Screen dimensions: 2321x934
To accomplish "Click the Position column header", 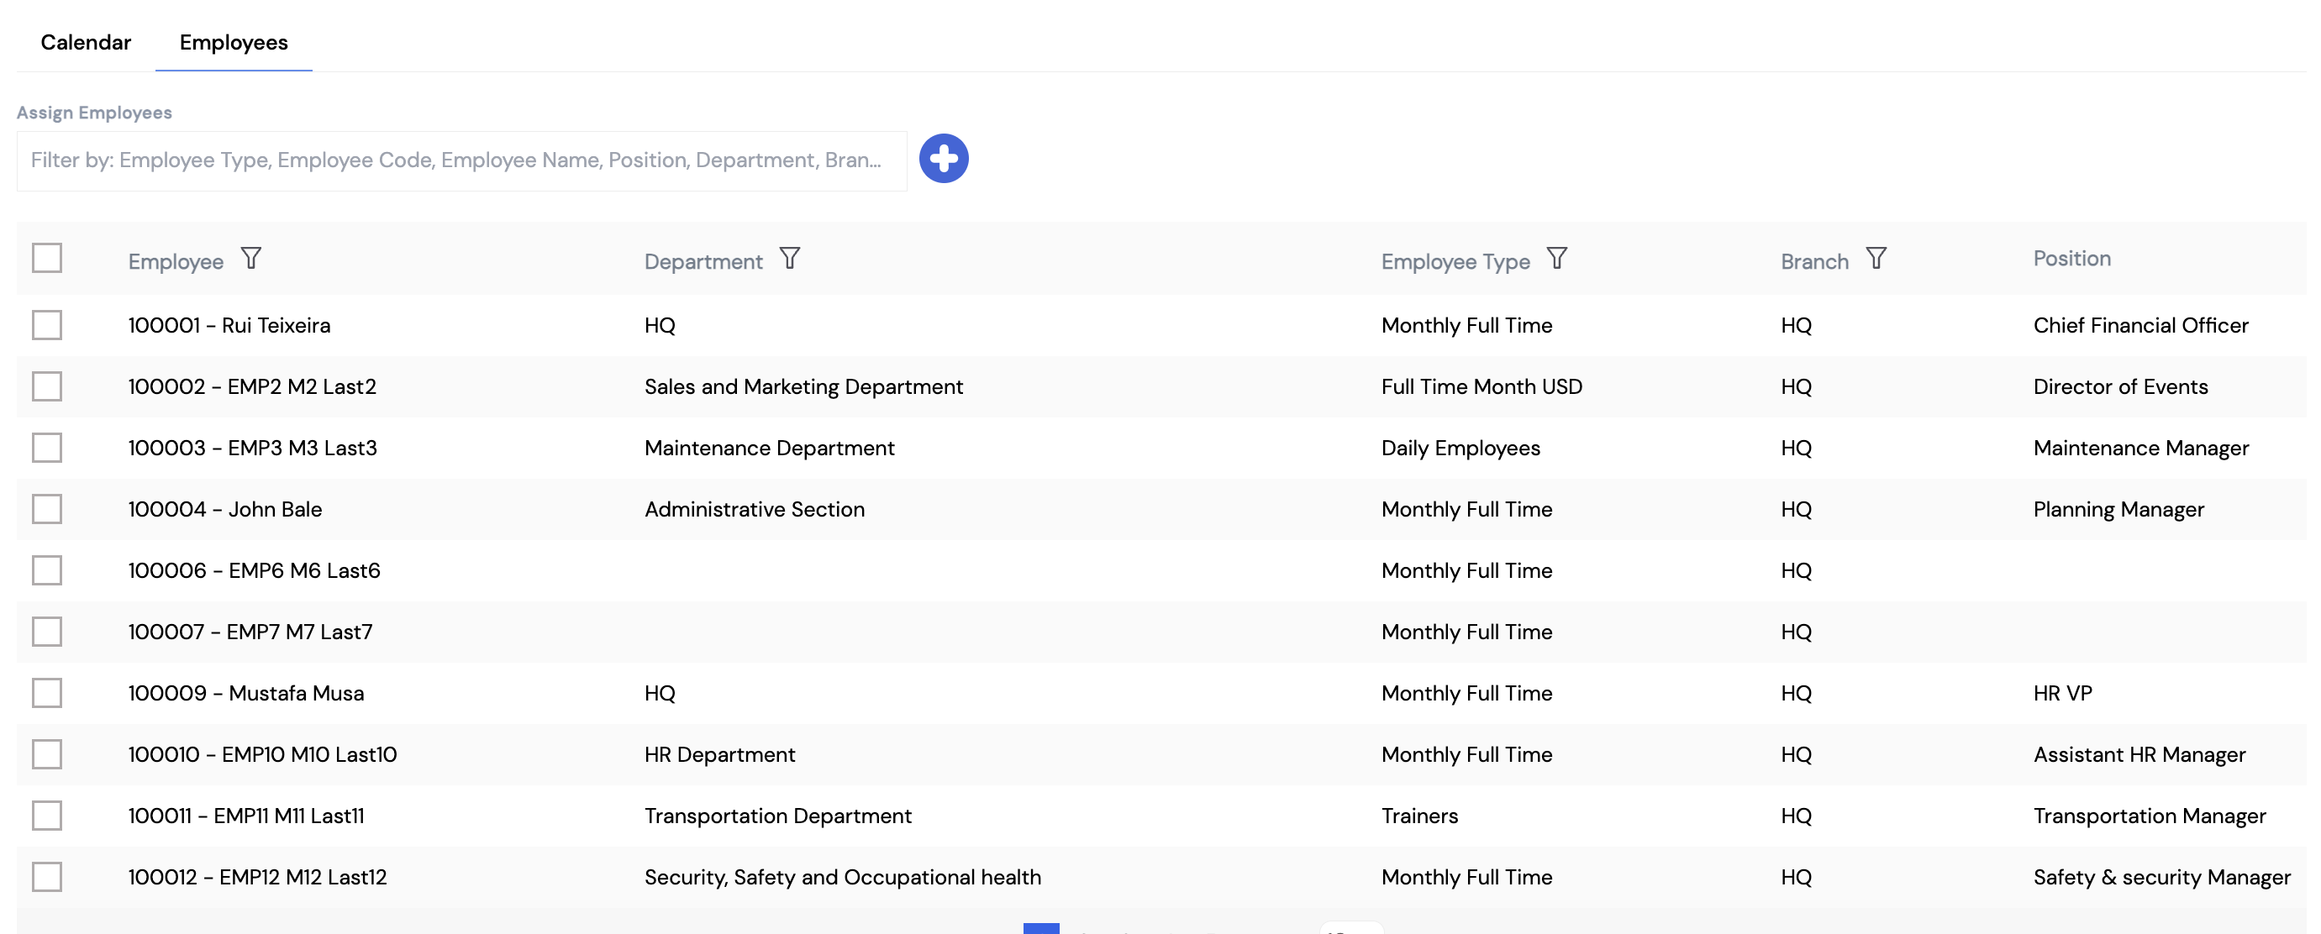I will (2071, 259).
